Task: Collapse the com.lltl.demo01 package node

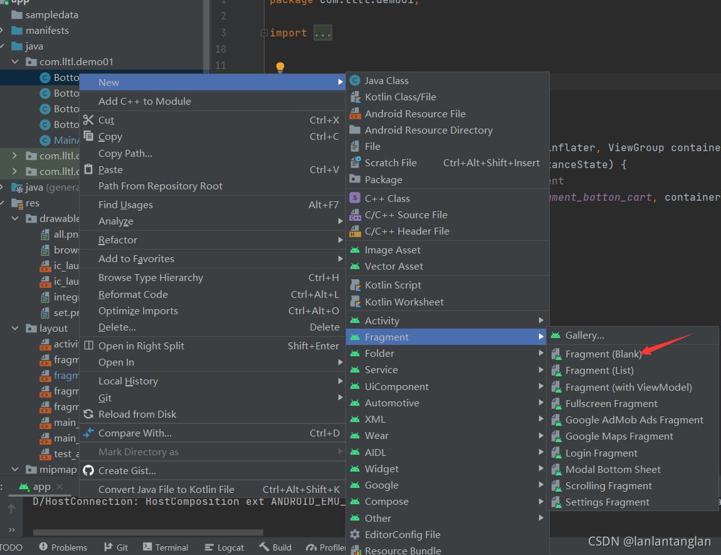Action: (15, 61)
